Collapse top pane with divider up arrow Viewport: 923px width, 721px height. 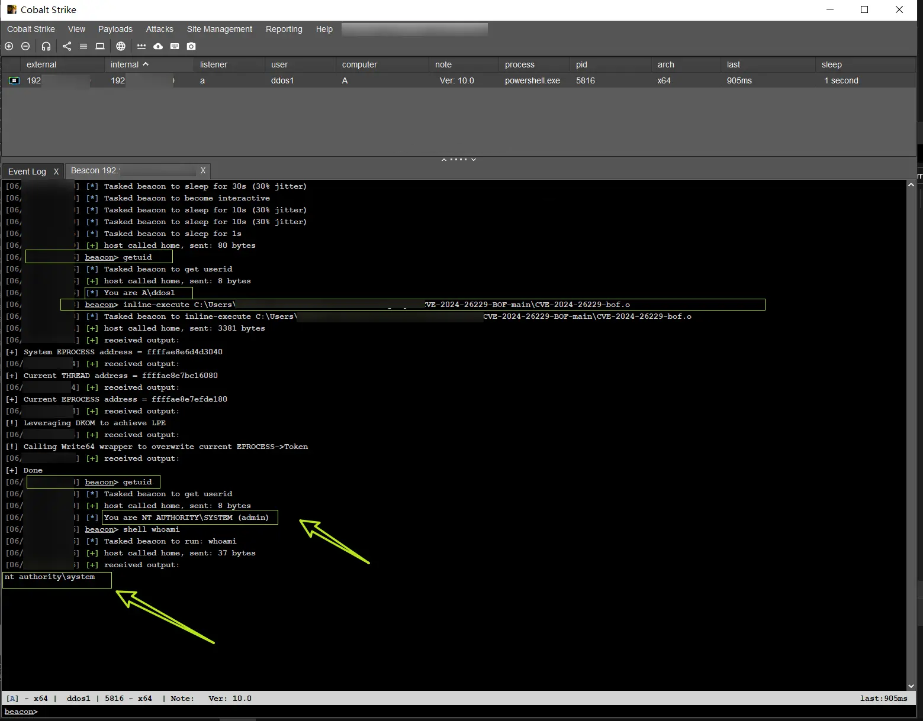tap(444, 160)
